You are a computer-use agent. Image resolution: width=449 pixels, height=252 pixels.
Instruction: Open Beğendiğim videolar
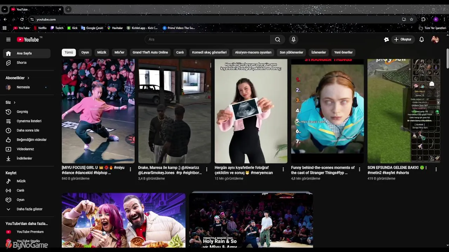click(x=27, y=140)
